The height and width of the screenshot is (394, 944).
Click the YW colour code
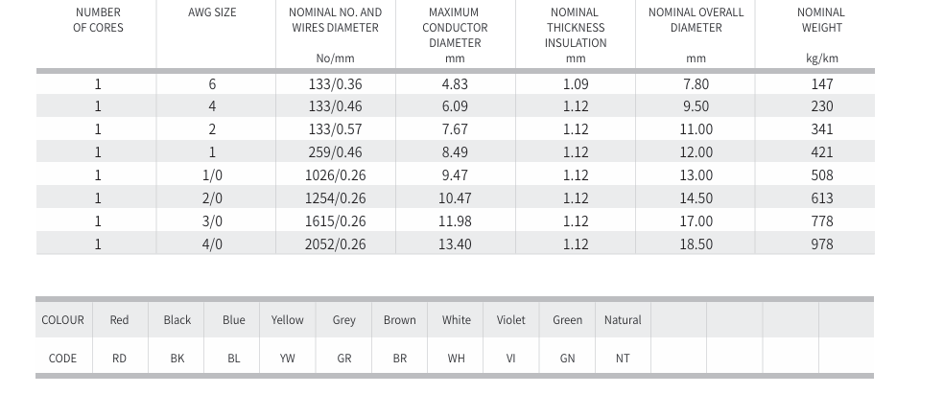point(288,359)
